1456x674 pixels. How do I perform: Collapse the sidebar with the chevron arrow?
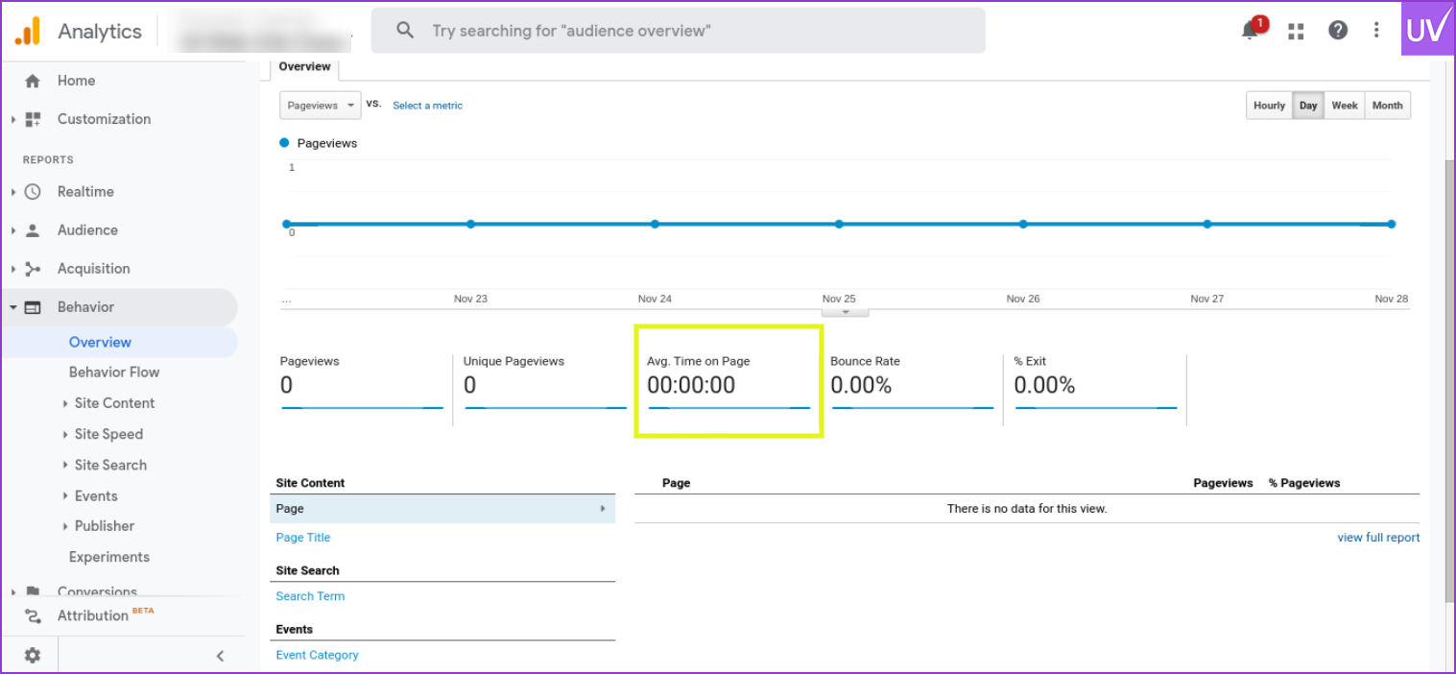point(220,656)
